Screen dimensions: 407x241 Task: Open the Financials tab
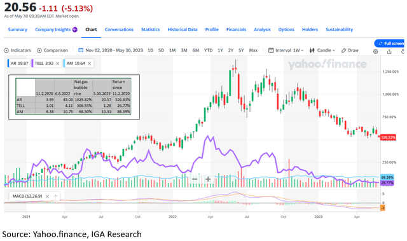click(x=236, y=30)
